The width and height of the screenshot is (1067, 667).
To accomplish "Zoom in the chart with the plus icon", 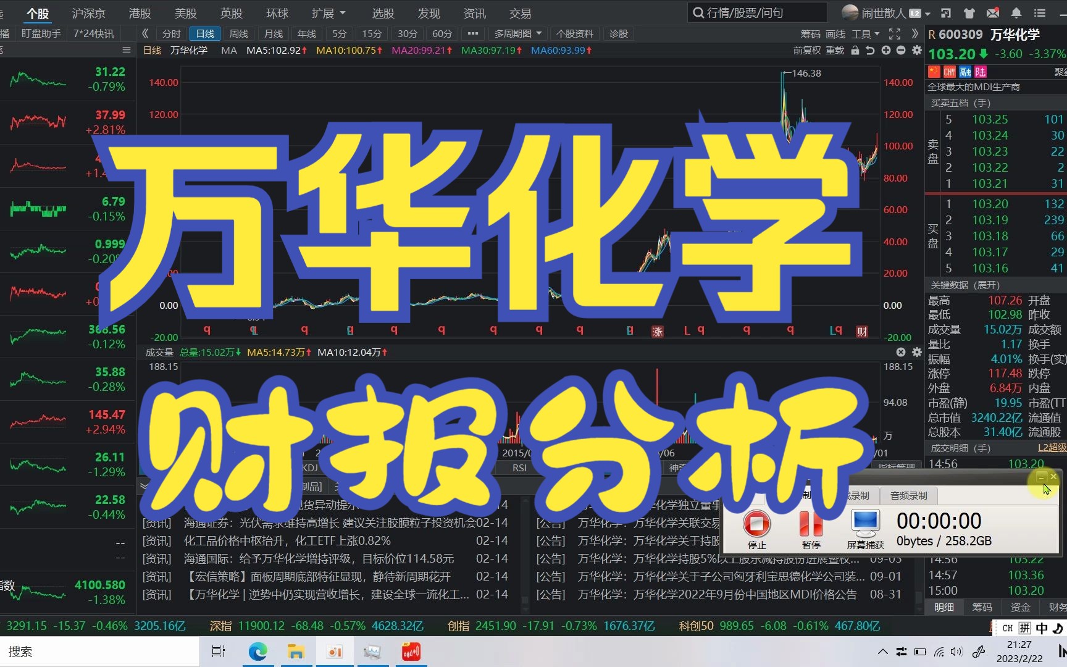I will click(886, 51).
